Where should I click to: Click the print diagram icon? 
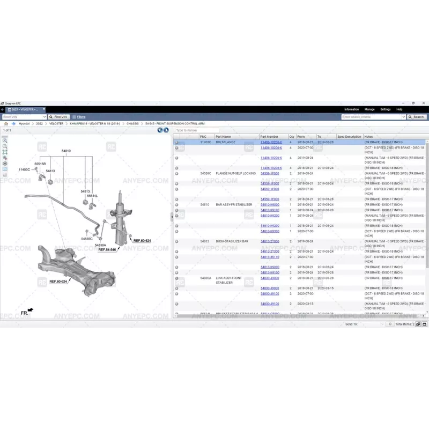pyautogui.click(x=5, y=164)
